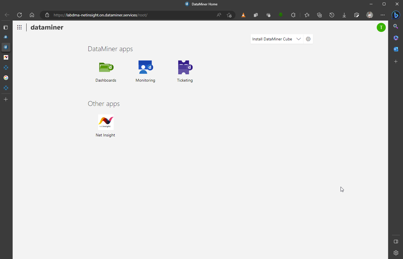Click Install DataMiner Cube button

pyautogui.click(x=272, y=39)
